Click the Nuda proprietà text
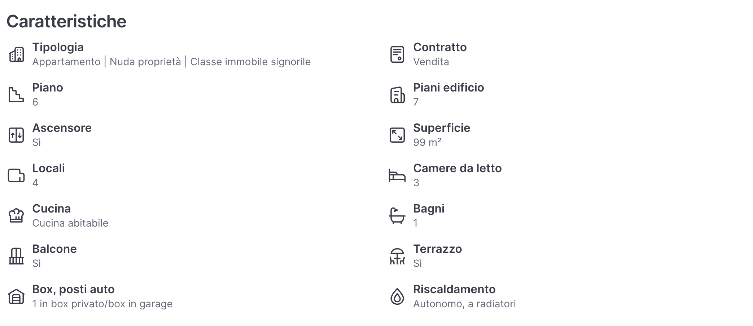Viewport: 753px width, 326px height. (145, 62)
